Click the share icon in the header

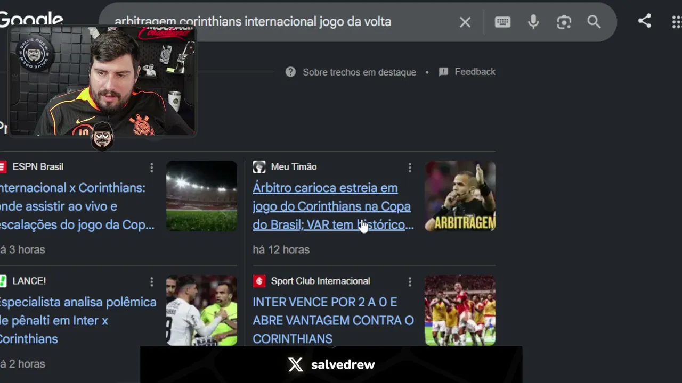click(645, 21)
